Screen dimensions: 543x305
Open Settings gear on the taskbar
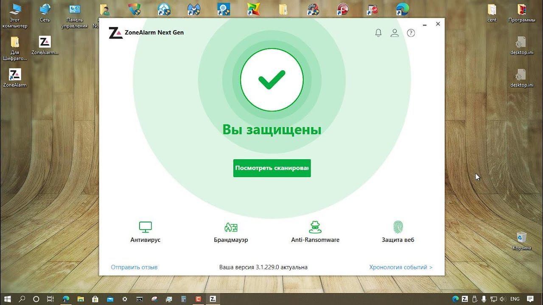pyautogui.click(x=125, y=299)
